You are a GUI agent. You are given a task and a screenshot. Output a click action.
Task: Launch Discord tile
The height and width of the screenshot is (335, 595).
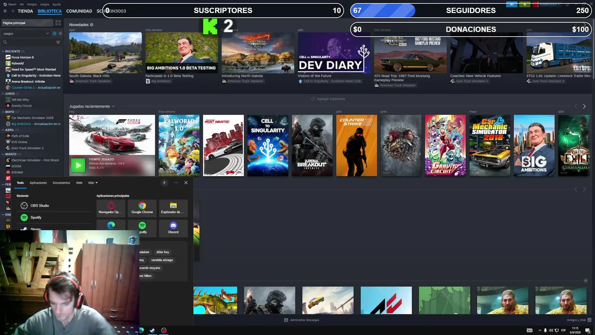(173, 228)
